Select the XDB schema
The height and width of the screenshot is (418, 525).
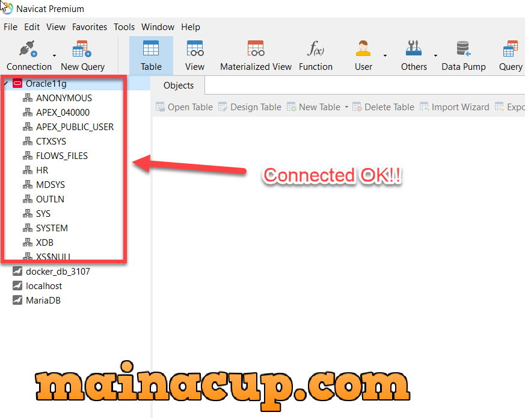point(45,243)
